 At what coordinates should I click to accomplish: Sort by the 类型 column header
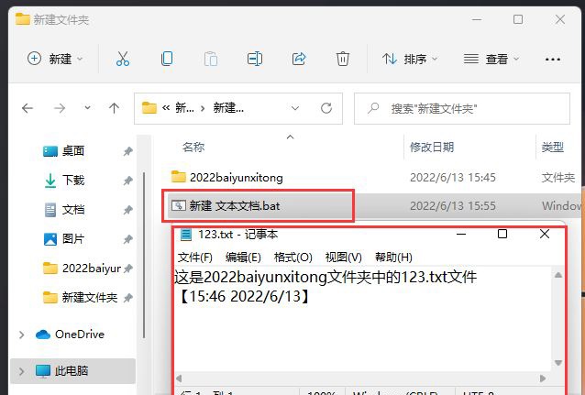(553, 147)
